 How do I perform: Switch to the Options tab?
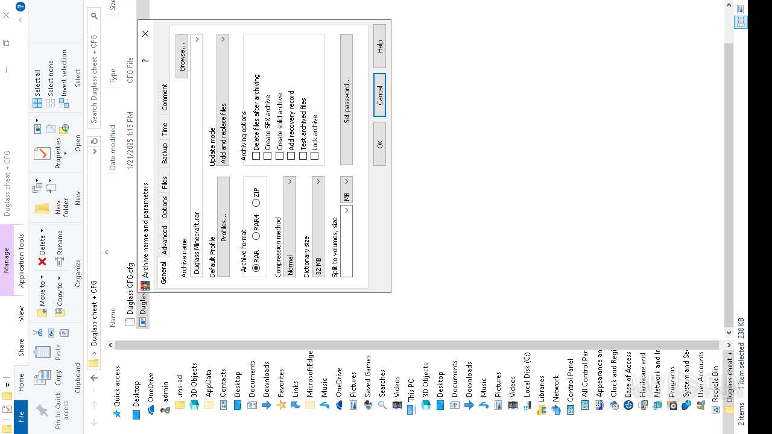pyautogui.click(x=165, y=207)
